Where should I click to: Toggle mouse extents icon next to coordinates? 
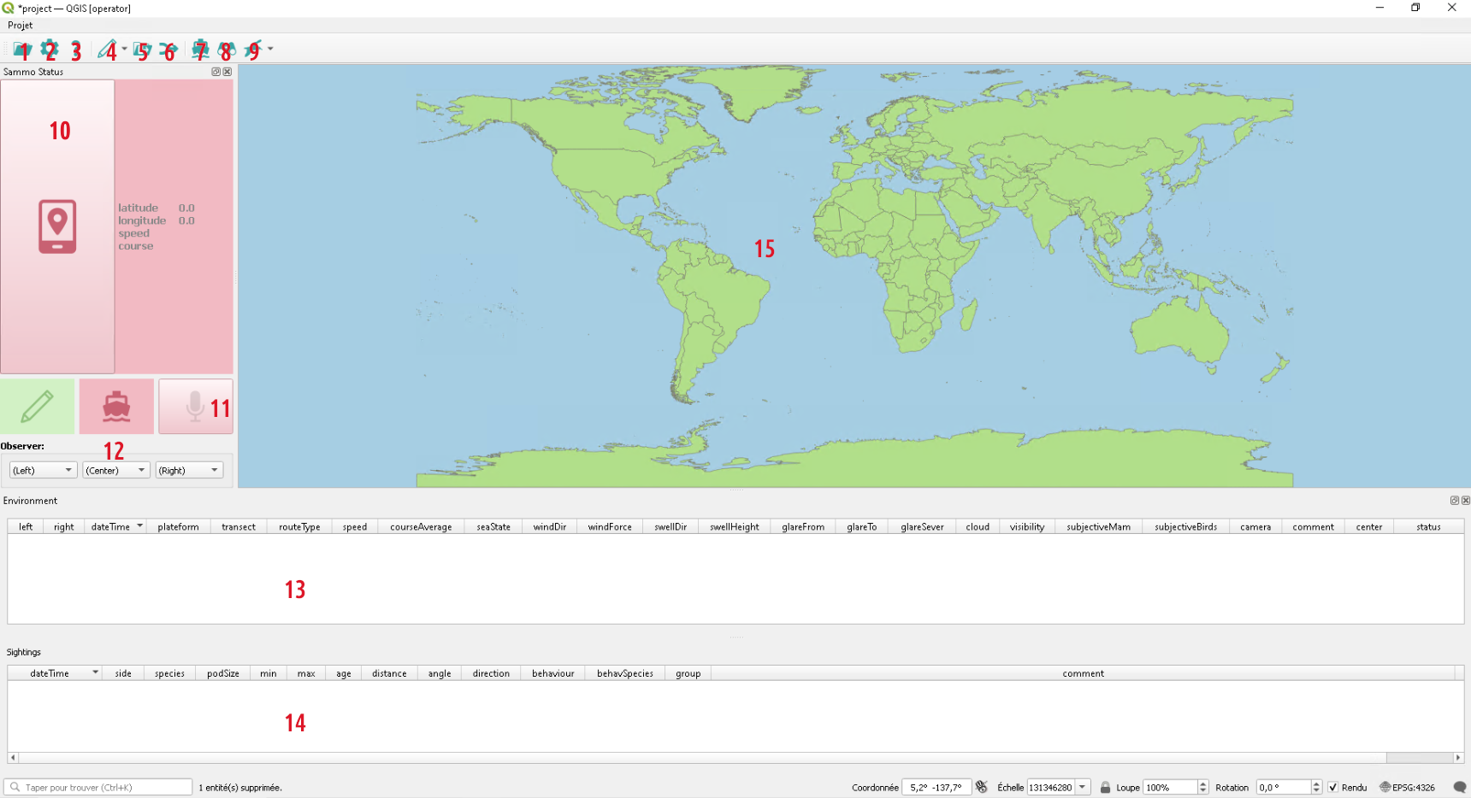(x=982, y=788)
